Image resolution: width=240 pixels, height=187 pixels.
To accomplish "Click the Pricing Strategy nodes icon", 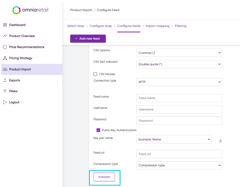I will pyautogui.click(x=5, y=58).
